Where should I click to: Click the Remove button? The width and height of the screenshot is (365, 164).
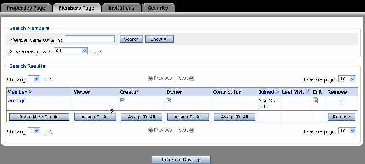tap(341, 117)
